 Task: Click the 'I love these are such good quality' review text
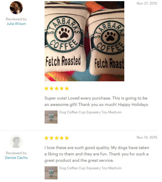pos(97,154)
